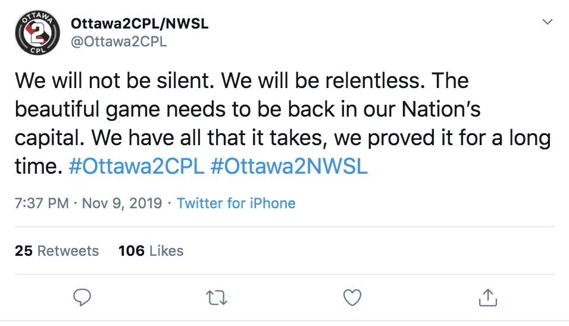Open the #Ottawa2CPL hashtag

click(136, 167)
